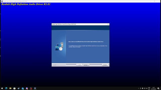Click the Avançar button in the setup wizard
Screen dimensions: 161x90
coord(86,65)
